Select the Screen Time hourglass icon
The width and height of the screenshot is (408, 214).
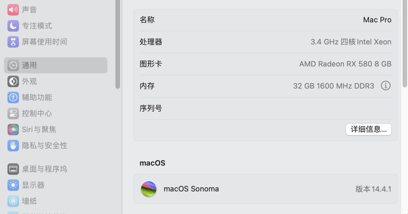tap(13, 42)
